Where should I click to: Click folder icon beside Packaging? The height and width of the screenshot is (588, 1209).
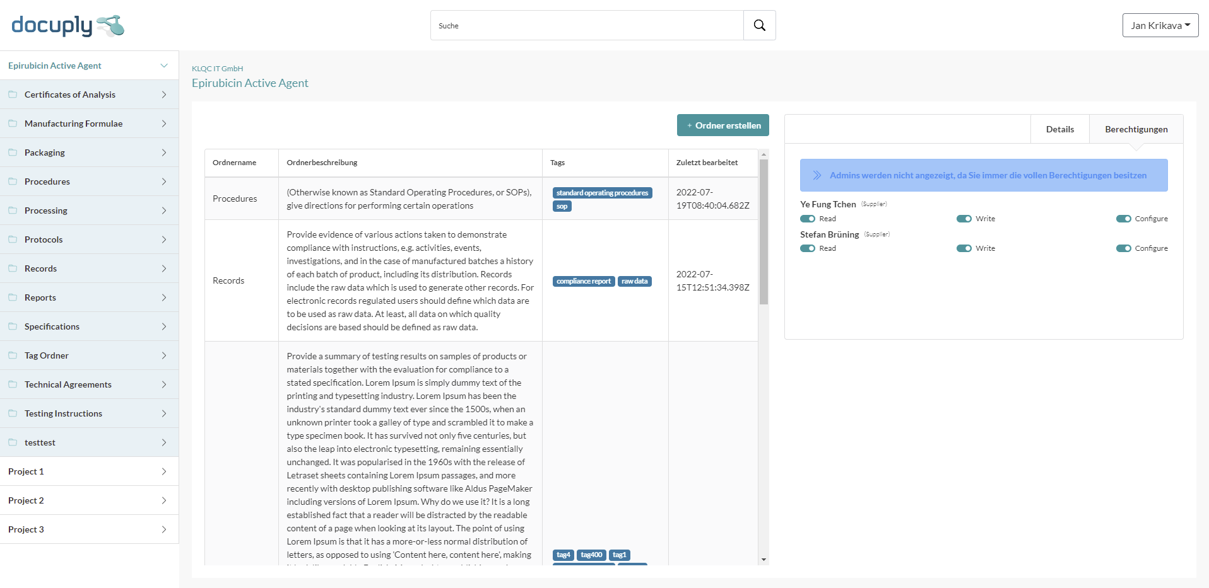(13, 153)
